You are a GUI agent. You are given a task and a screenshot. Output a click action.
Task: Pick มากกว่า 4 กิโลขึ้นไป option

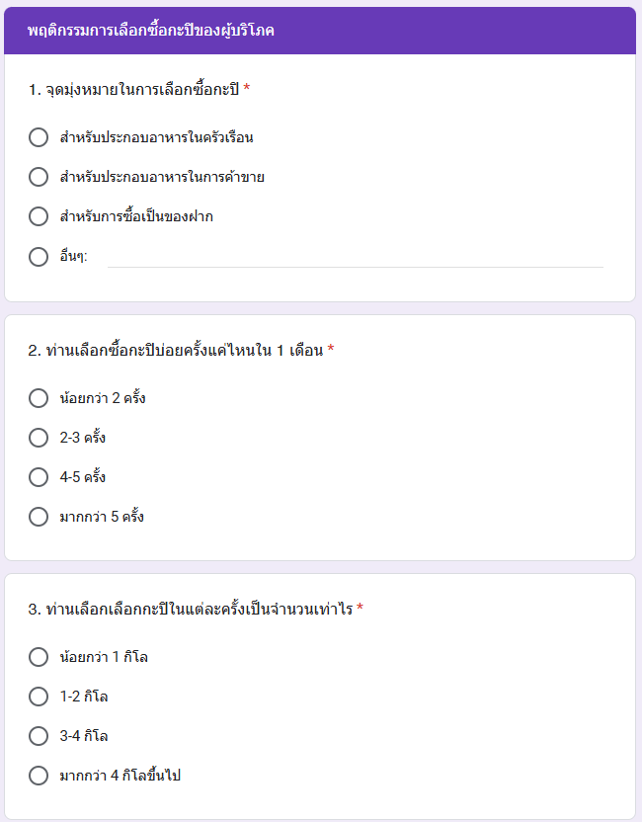tap(39, 776)
